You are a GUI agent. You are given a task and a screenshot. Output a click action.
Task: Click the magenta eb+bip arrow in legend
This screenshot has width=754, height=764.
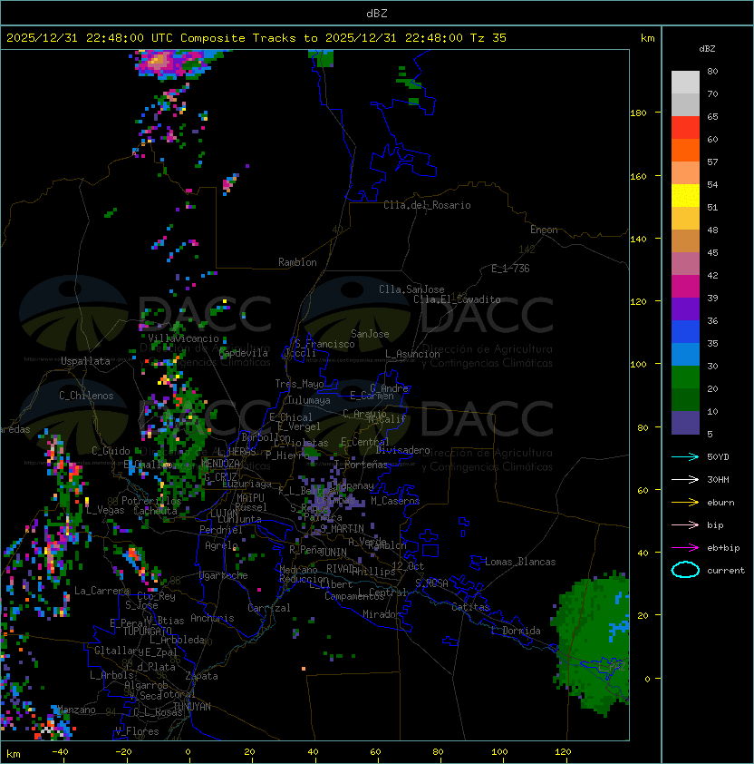point(685,548)
